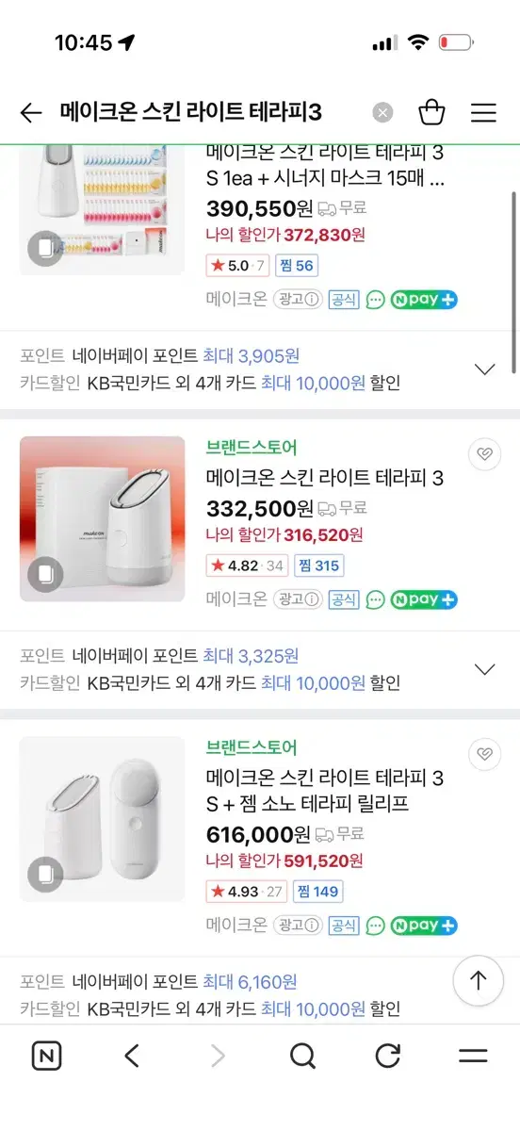This screenshot has height=1131, width=520.
Task: Tap the scroll-to-top arrow button
Action: 479,980
